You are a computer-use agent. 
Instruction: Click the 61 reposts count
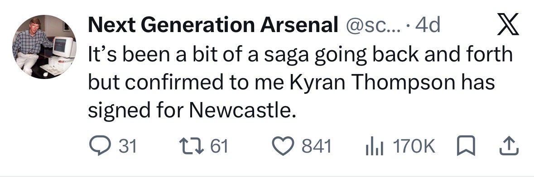219,146
